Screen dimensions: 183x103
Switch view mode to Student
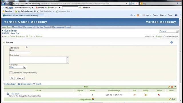click(159, 36)
